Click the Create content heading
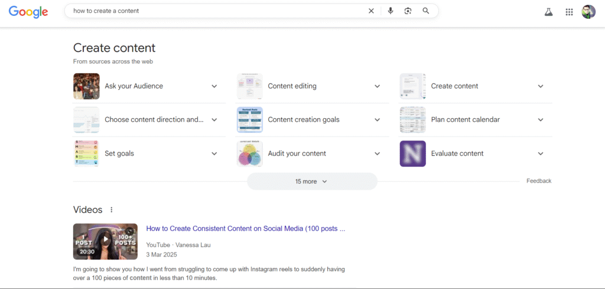The image size is (605, 289). pos(114,48)
